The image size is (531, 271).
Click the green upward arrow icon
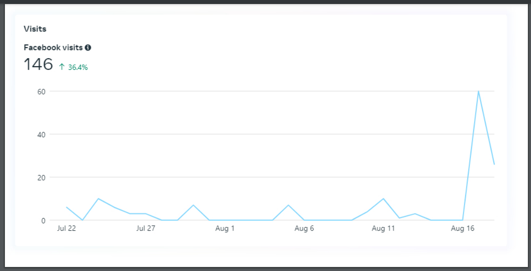pos(62,67)
